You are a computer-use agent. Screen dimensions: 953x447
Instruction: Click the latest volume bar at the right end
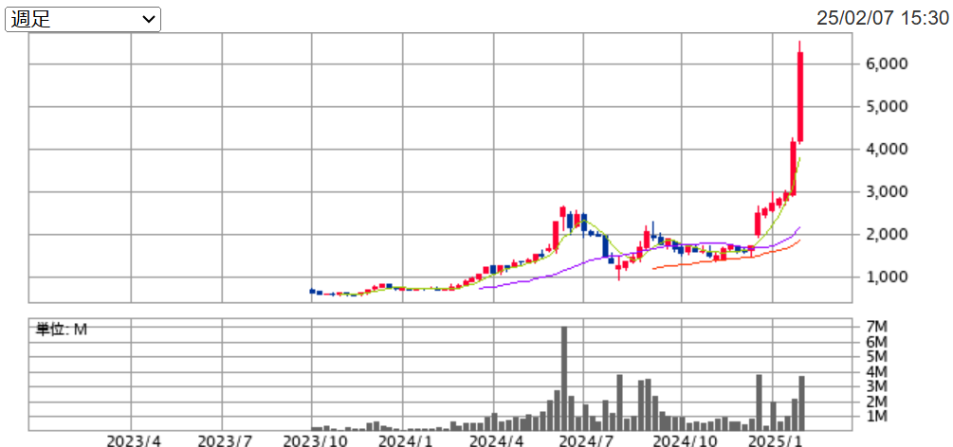801,403
